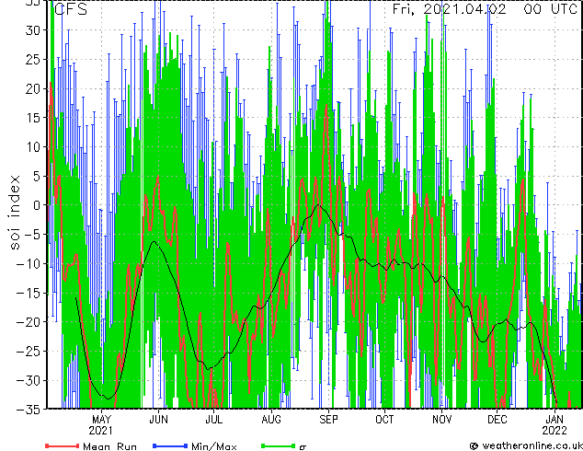Click the blue Min/Max legend swatch
The height and width of the screenshot is (451, 583).
click(x=170, y=445)
